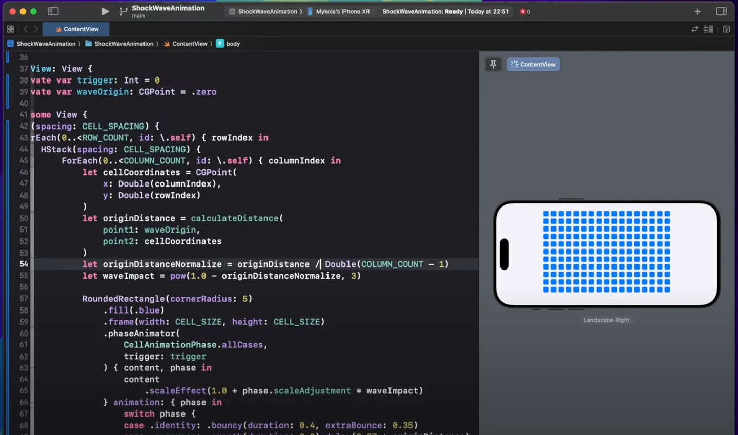Click the RoundedRectangle(cornerRadius: 5) line

tap(167, 299)
